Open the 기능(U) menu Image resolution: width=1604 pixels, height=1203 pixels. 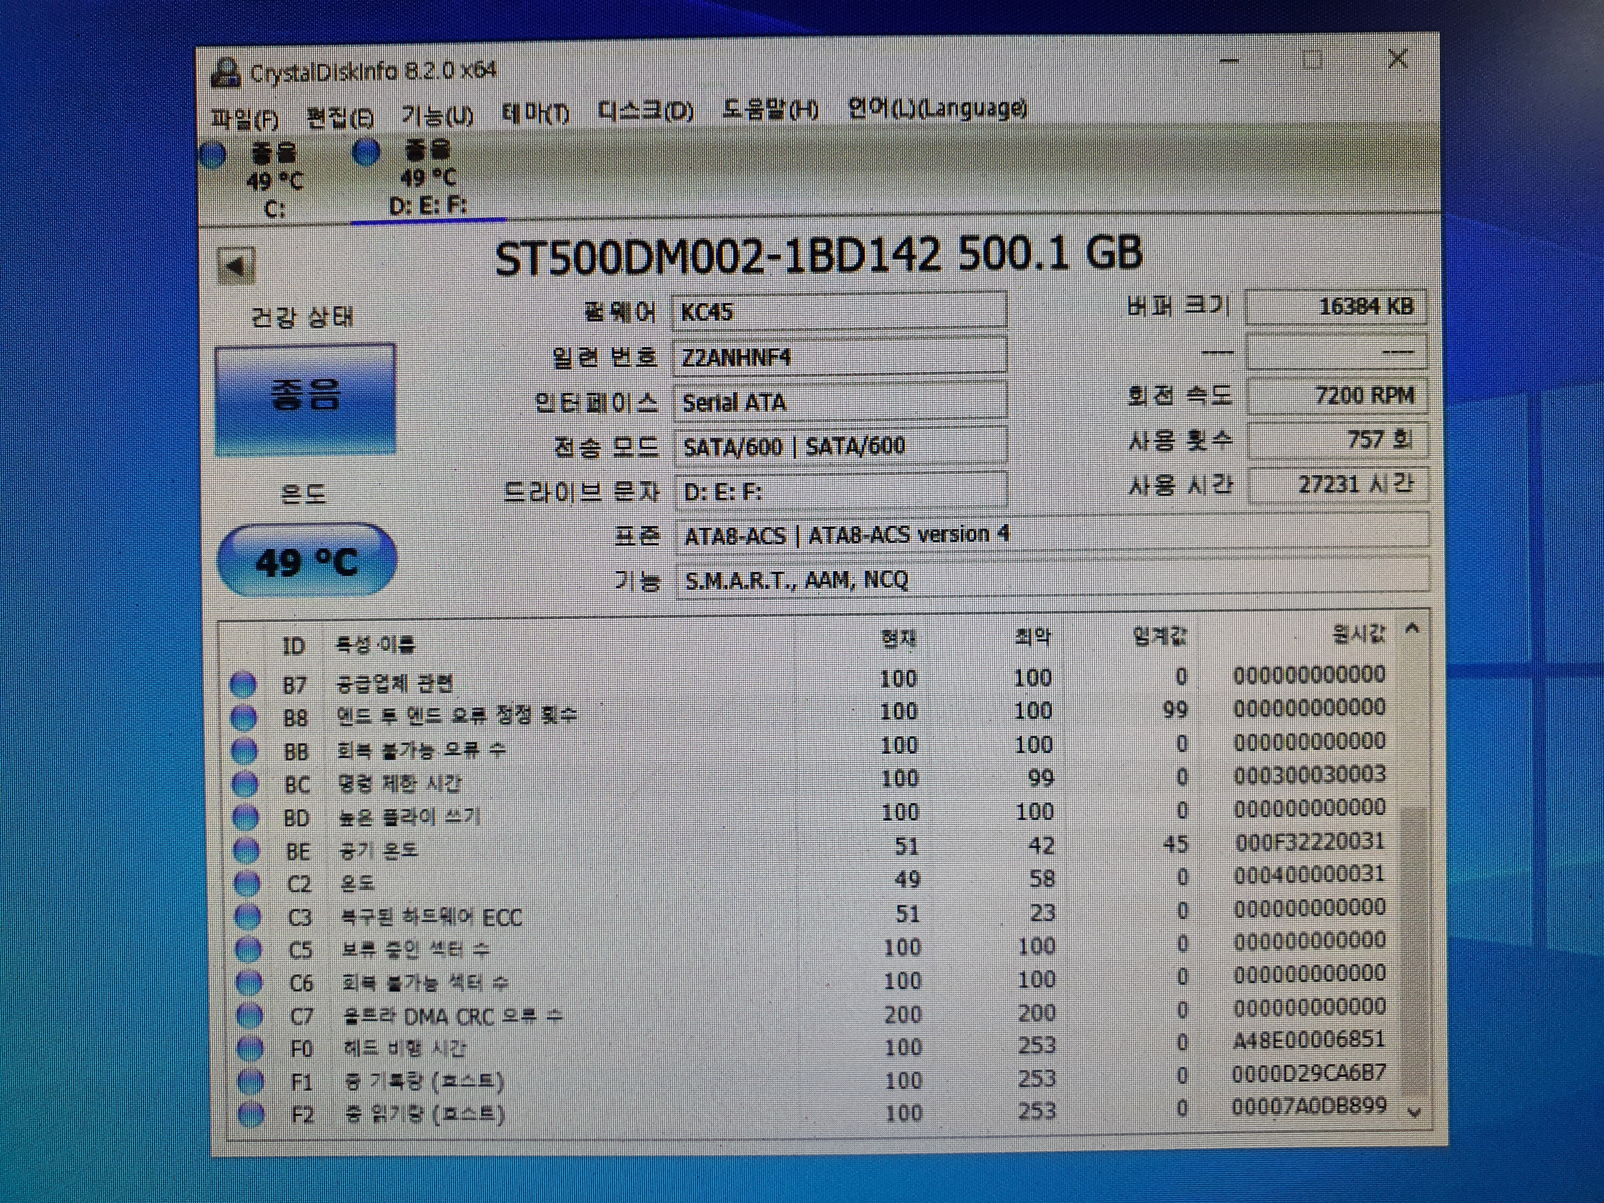tap(437, 115)
